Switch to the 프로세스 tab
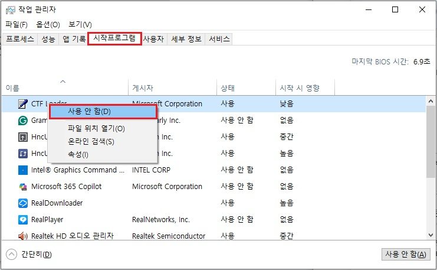The image size is (437, 270). (20, 39)
